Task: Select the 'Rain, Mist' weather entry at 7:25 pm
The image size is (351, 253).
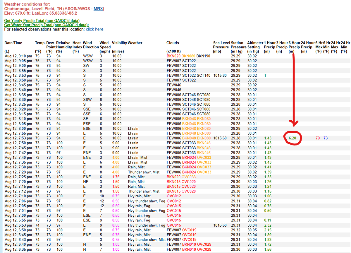Action: (x=136, y=177)
